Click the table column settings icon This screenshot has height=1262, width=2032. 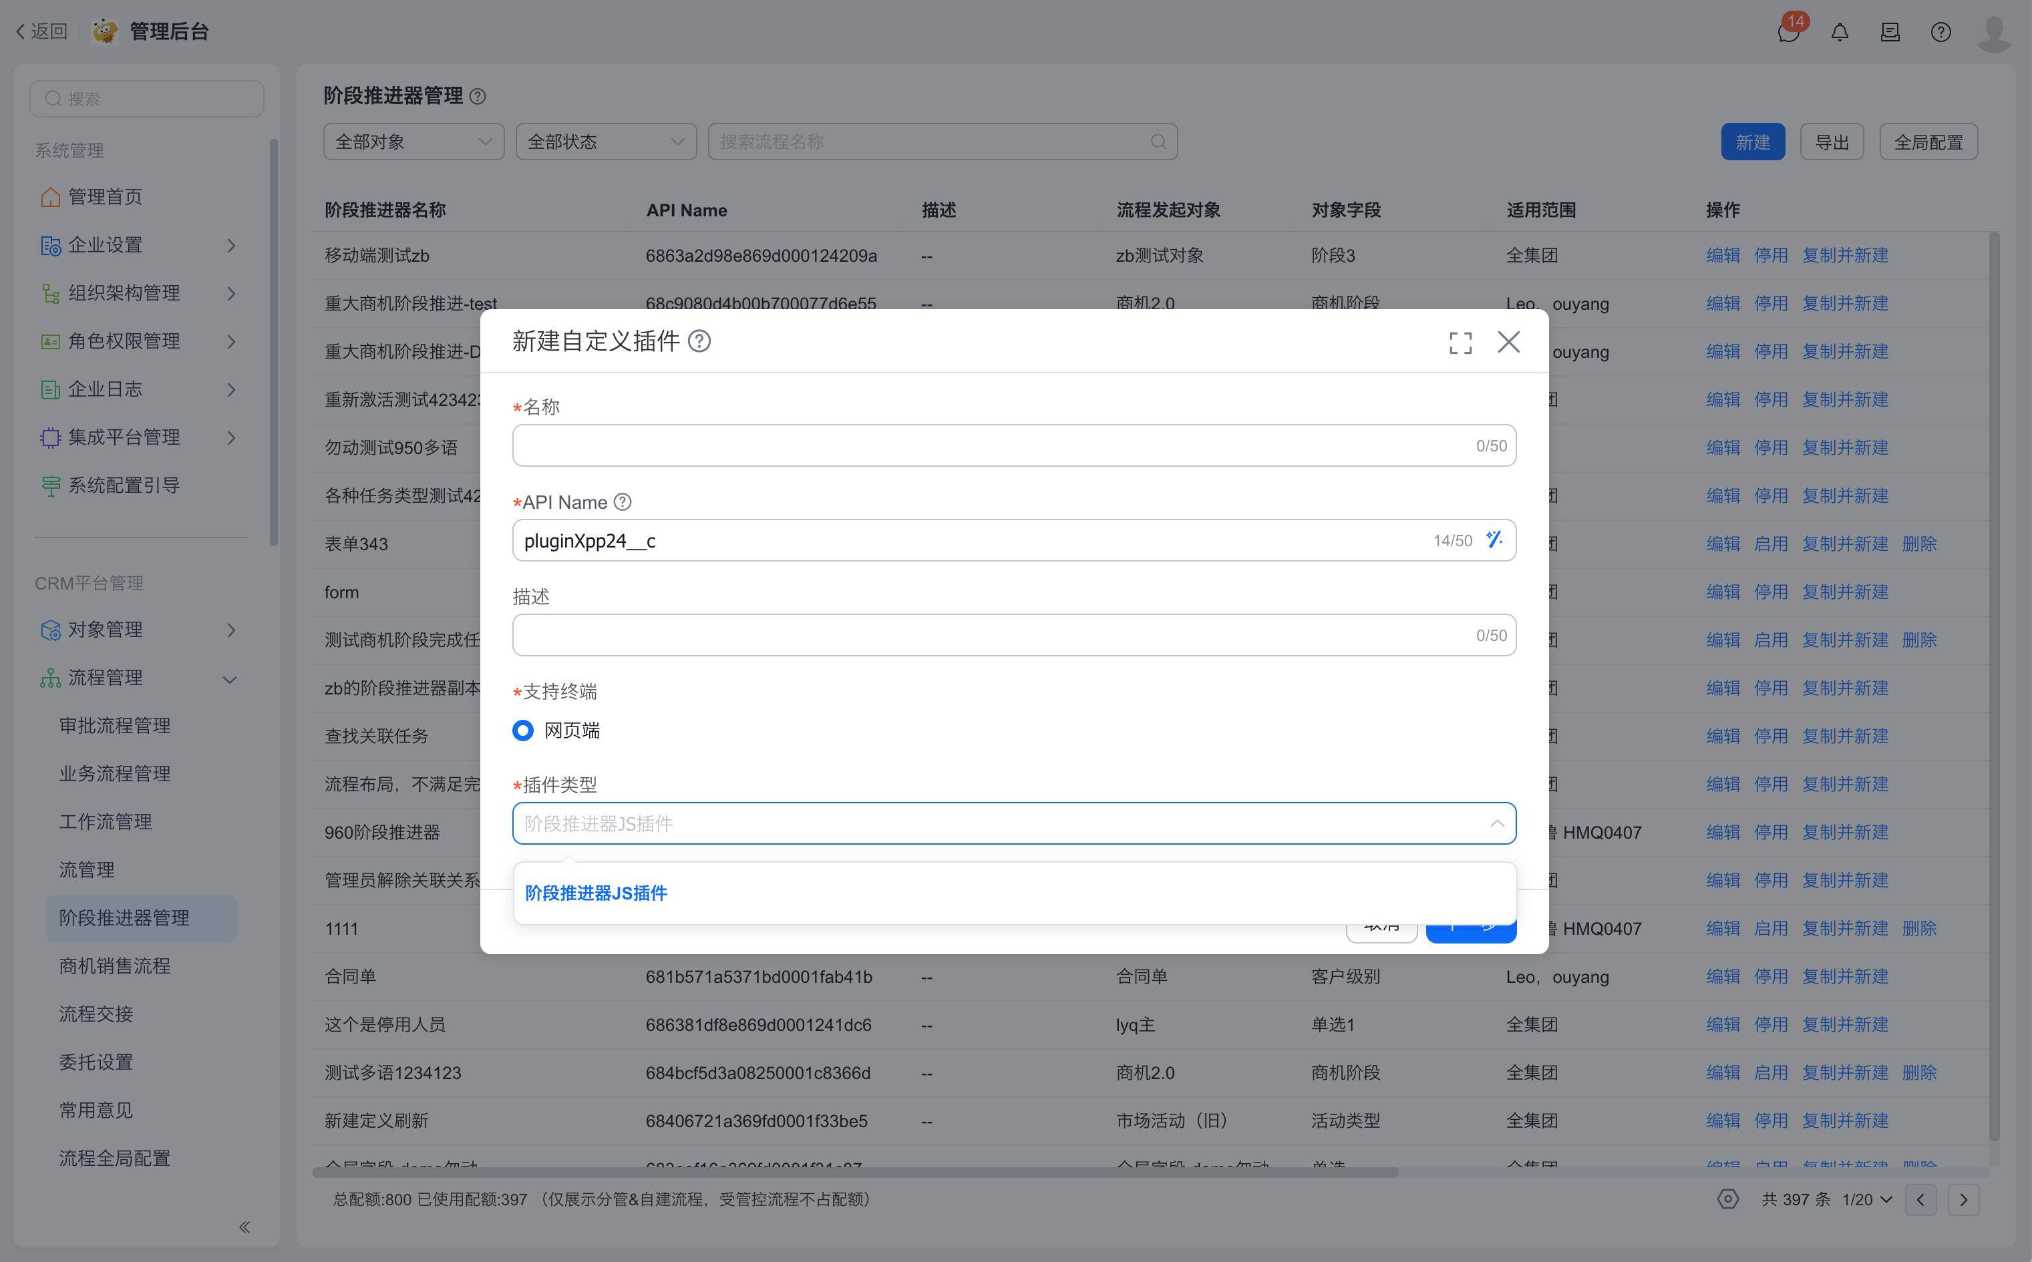point(1727,1199)
